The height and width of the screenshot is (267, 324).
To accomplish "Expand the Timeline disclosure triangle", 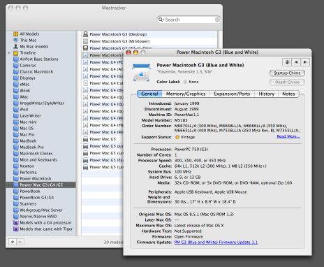I will pyautogui.click(x=9, y=52).
